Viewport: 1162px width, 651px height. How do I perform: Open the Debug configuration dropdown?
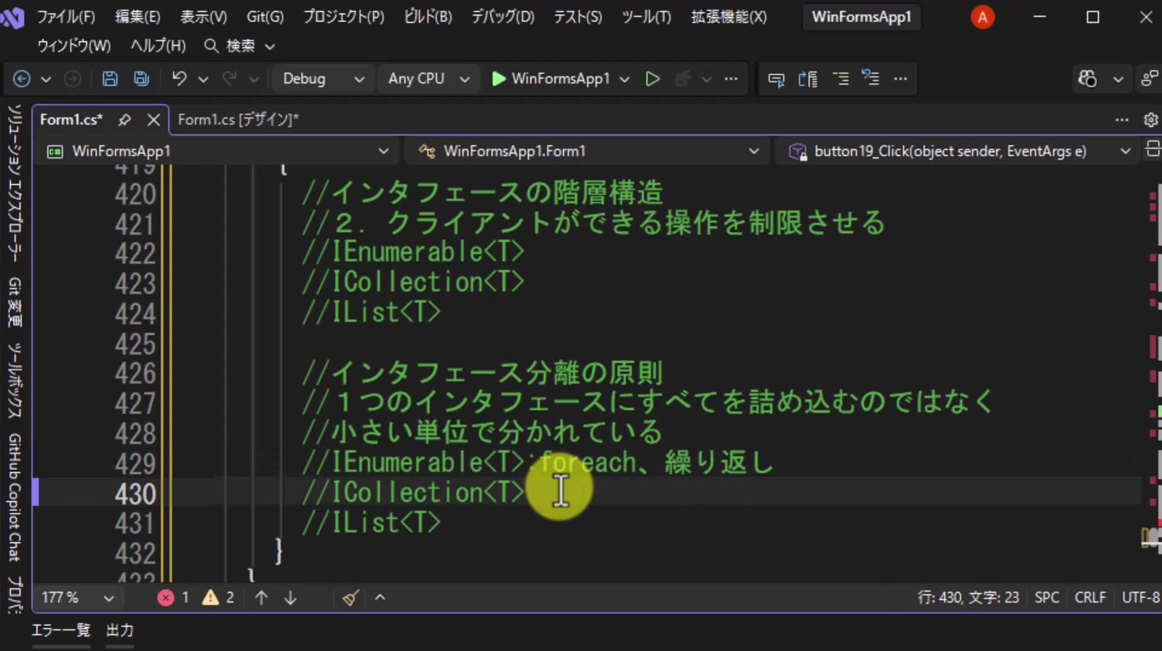coord(323,79)
